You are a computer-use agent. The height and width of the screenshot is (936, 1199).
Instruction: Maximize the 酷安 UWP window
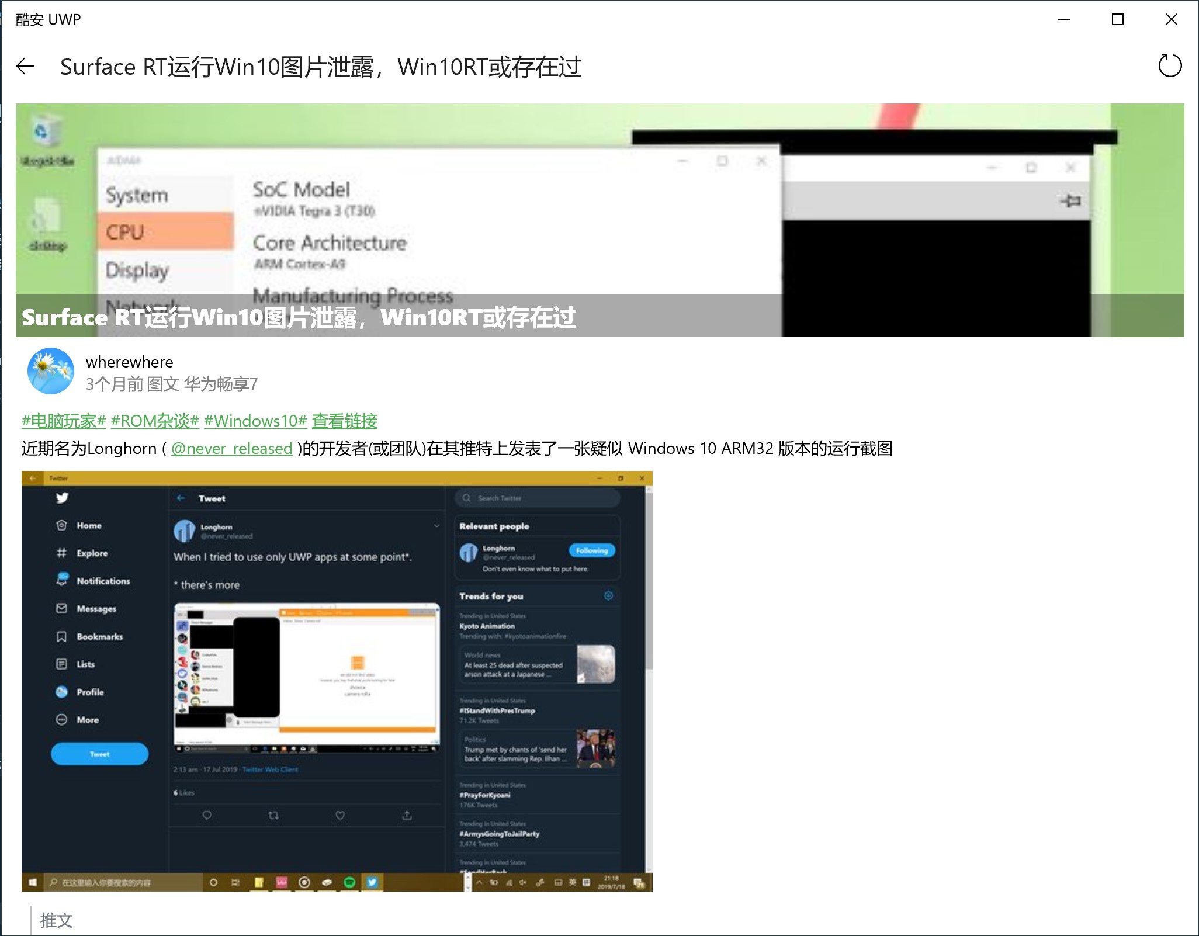[1117, 20]
